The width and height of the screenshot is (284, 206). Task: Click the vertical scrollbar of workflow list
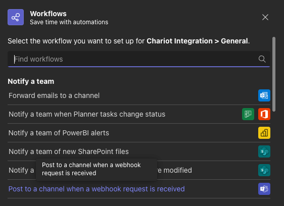(274, 74)
